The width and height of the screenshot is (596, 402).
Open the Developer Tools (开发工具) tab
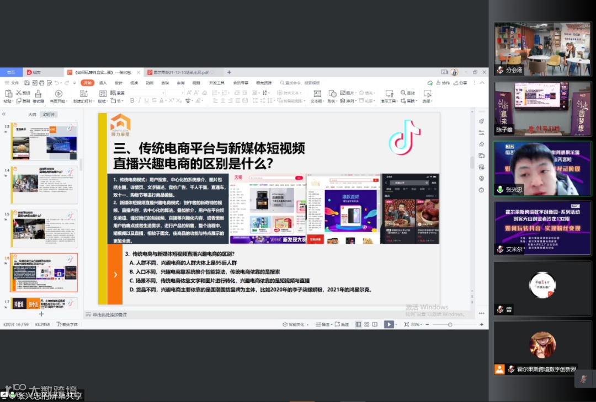[x=217, y=83]
